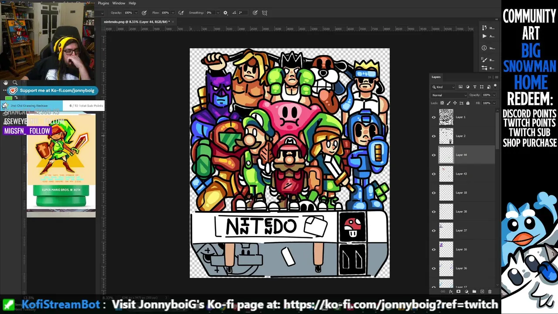558x314 pixels.
Task: Click the Layer 2 thumbnail
Action: coord(446,136)
